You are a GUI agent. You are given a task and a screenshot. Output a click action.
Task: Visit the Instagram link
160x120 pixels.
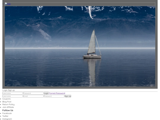click(x=7, y=119)
